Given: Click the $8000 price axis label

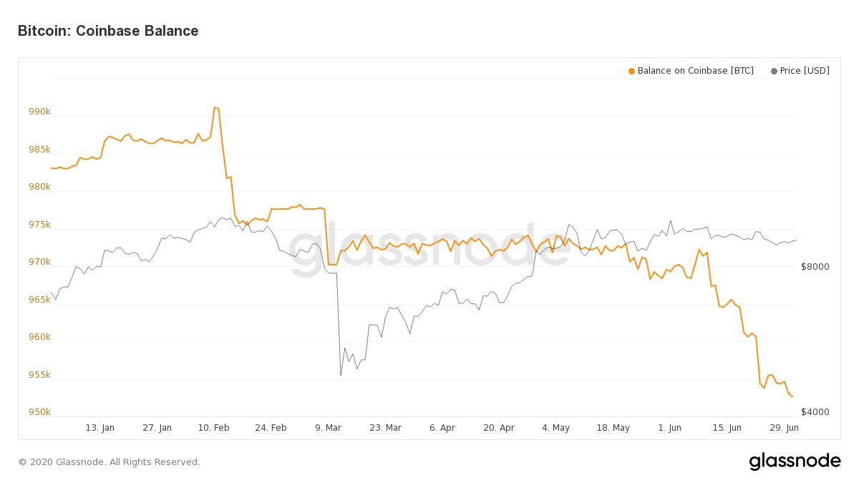Looking at the screenshot, I should tap(815, 267).
